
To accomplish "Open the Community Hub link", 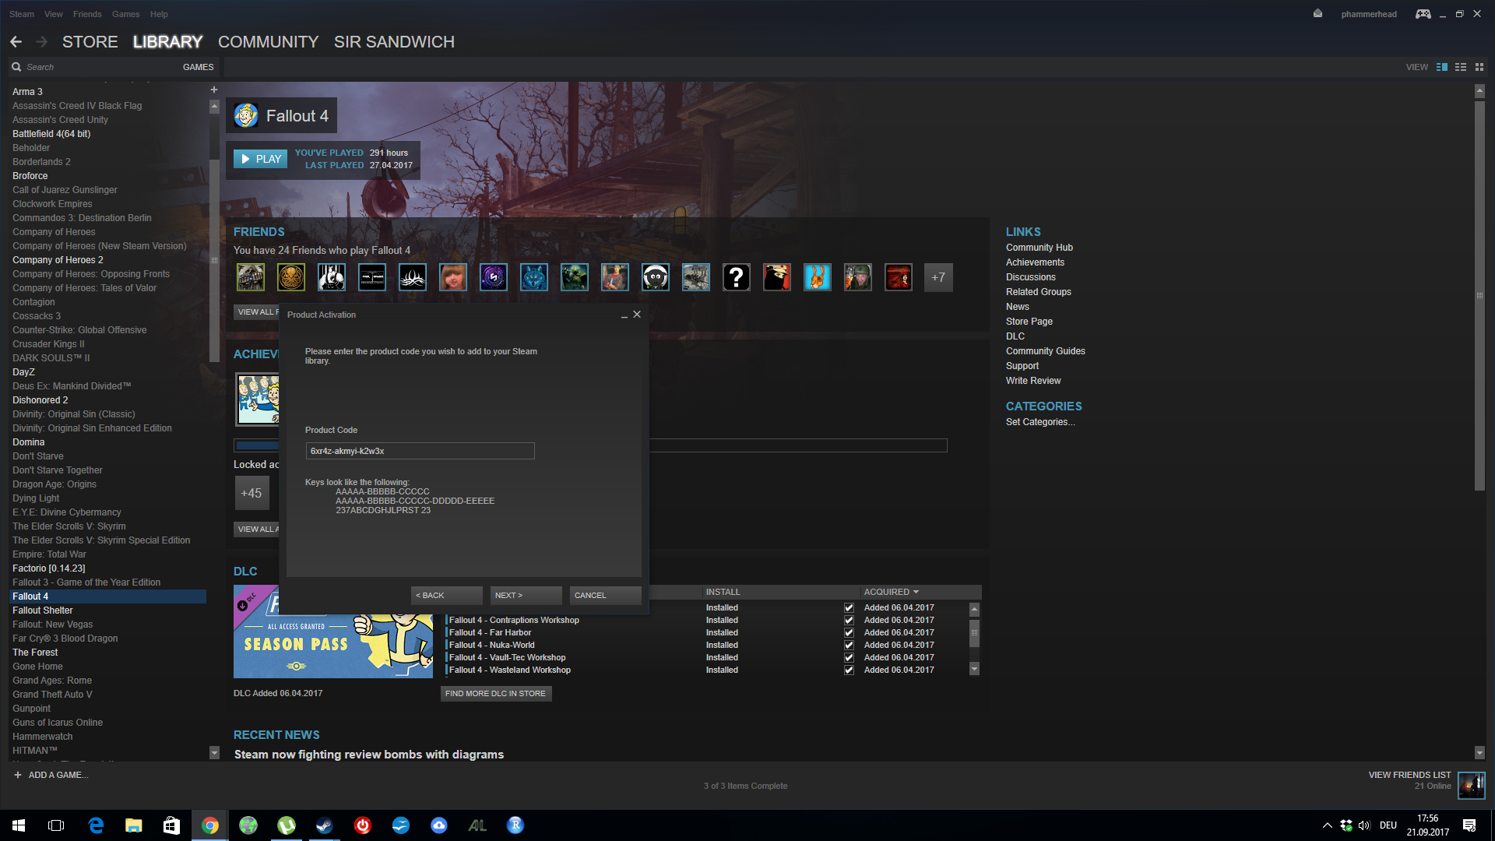I will pyautogui.click(x=1039, y=248).
